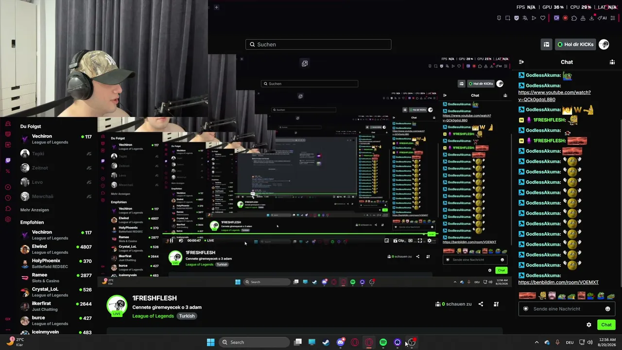The width and height of the screenshot is (622, 350).
Task: Collapse the chat panel with the arrow icon
Action: [x=521, y=62]
